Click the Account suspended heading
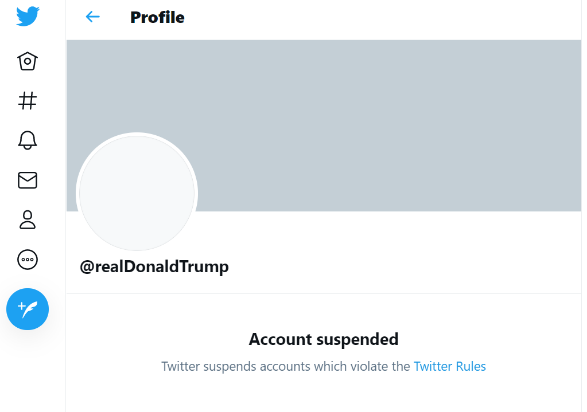587x412 pixels. (x=324, y=339)
